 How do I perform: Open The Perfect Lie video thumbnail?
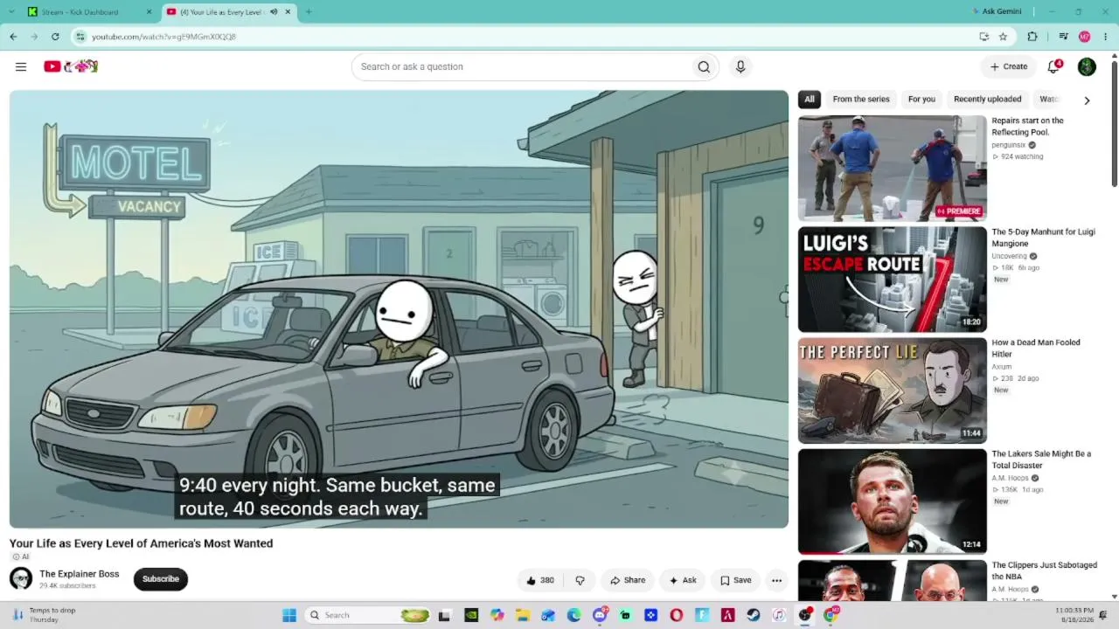point(893,391)
